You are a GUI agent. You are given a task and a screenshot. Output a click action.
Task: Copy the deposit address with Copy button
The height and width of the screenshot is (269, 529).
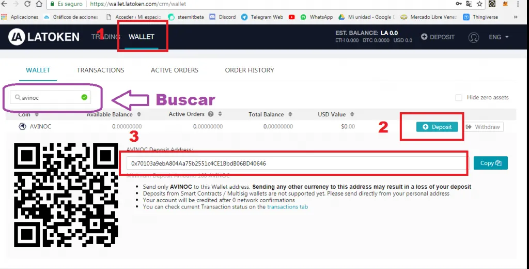click(x=491, y=163)
